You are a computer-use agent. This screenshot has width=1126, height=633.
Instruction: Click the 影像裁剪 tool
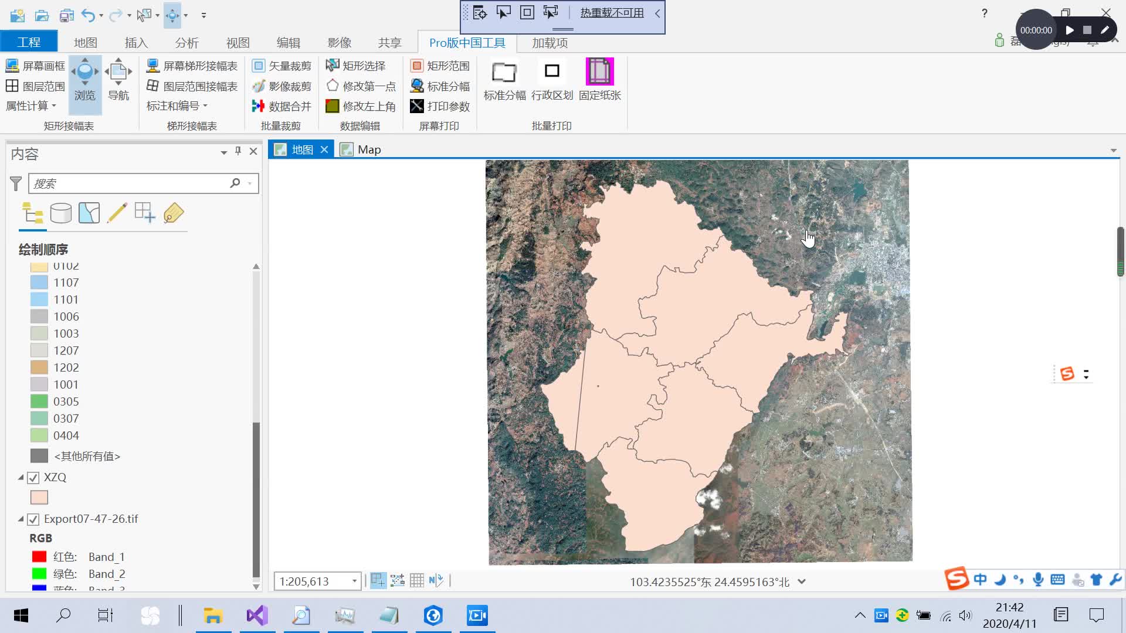click(281, 86)
